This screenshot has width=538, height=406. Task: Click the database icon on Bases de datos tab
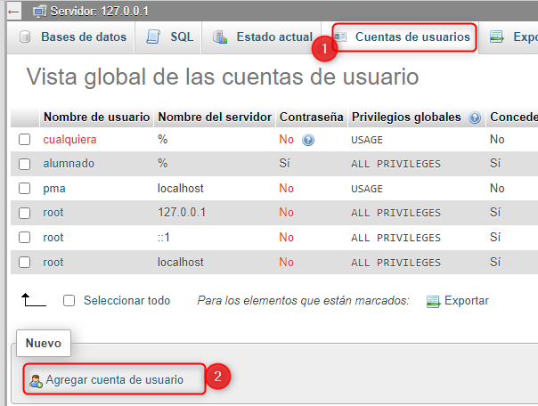[25, 38]
